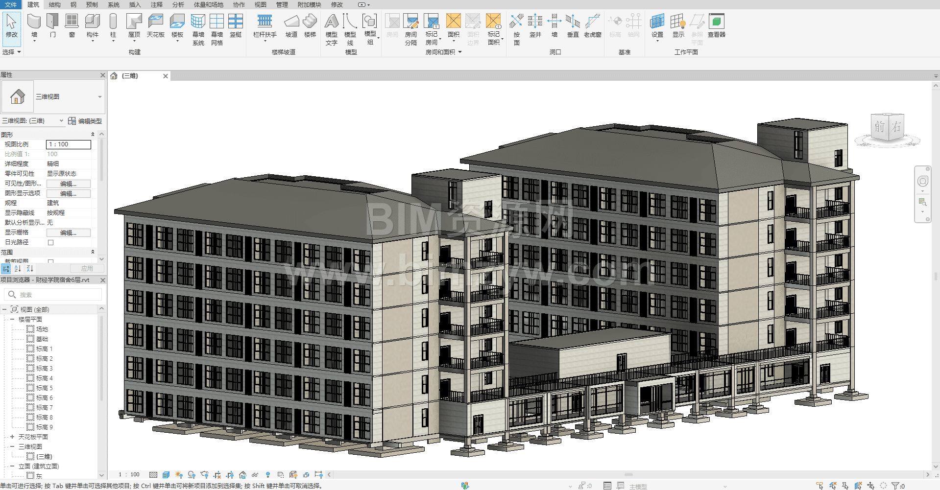Viewport: 940px width, 490px height.
Task: Click the 按面 opening-by-face tool
Action: pos(516,29)
